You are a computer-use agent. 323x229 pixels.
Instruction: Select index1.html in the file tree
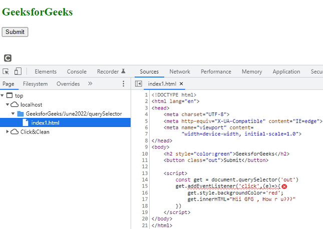click(65, 122)
